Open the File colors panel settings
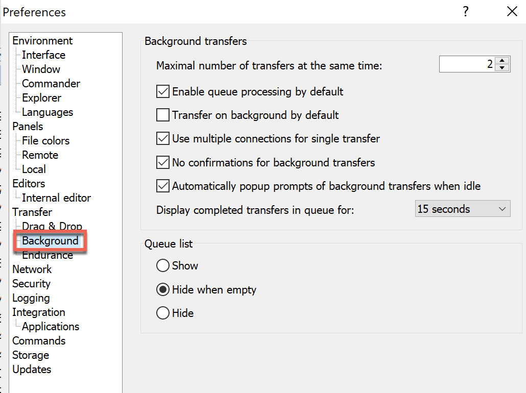 coord(45,141)
